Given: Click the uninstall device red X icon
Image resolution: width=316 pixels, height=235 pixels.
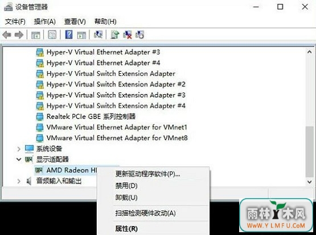Looking at the screenshot, I should pos(128,35).
